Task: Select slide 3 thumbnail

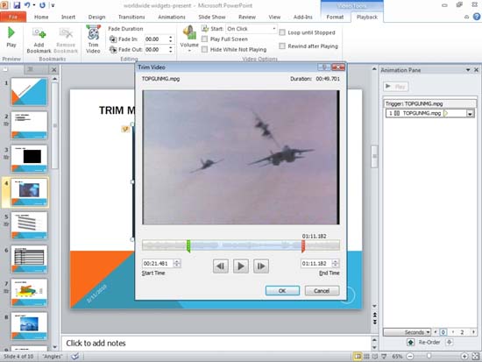Action: [29, 159]
